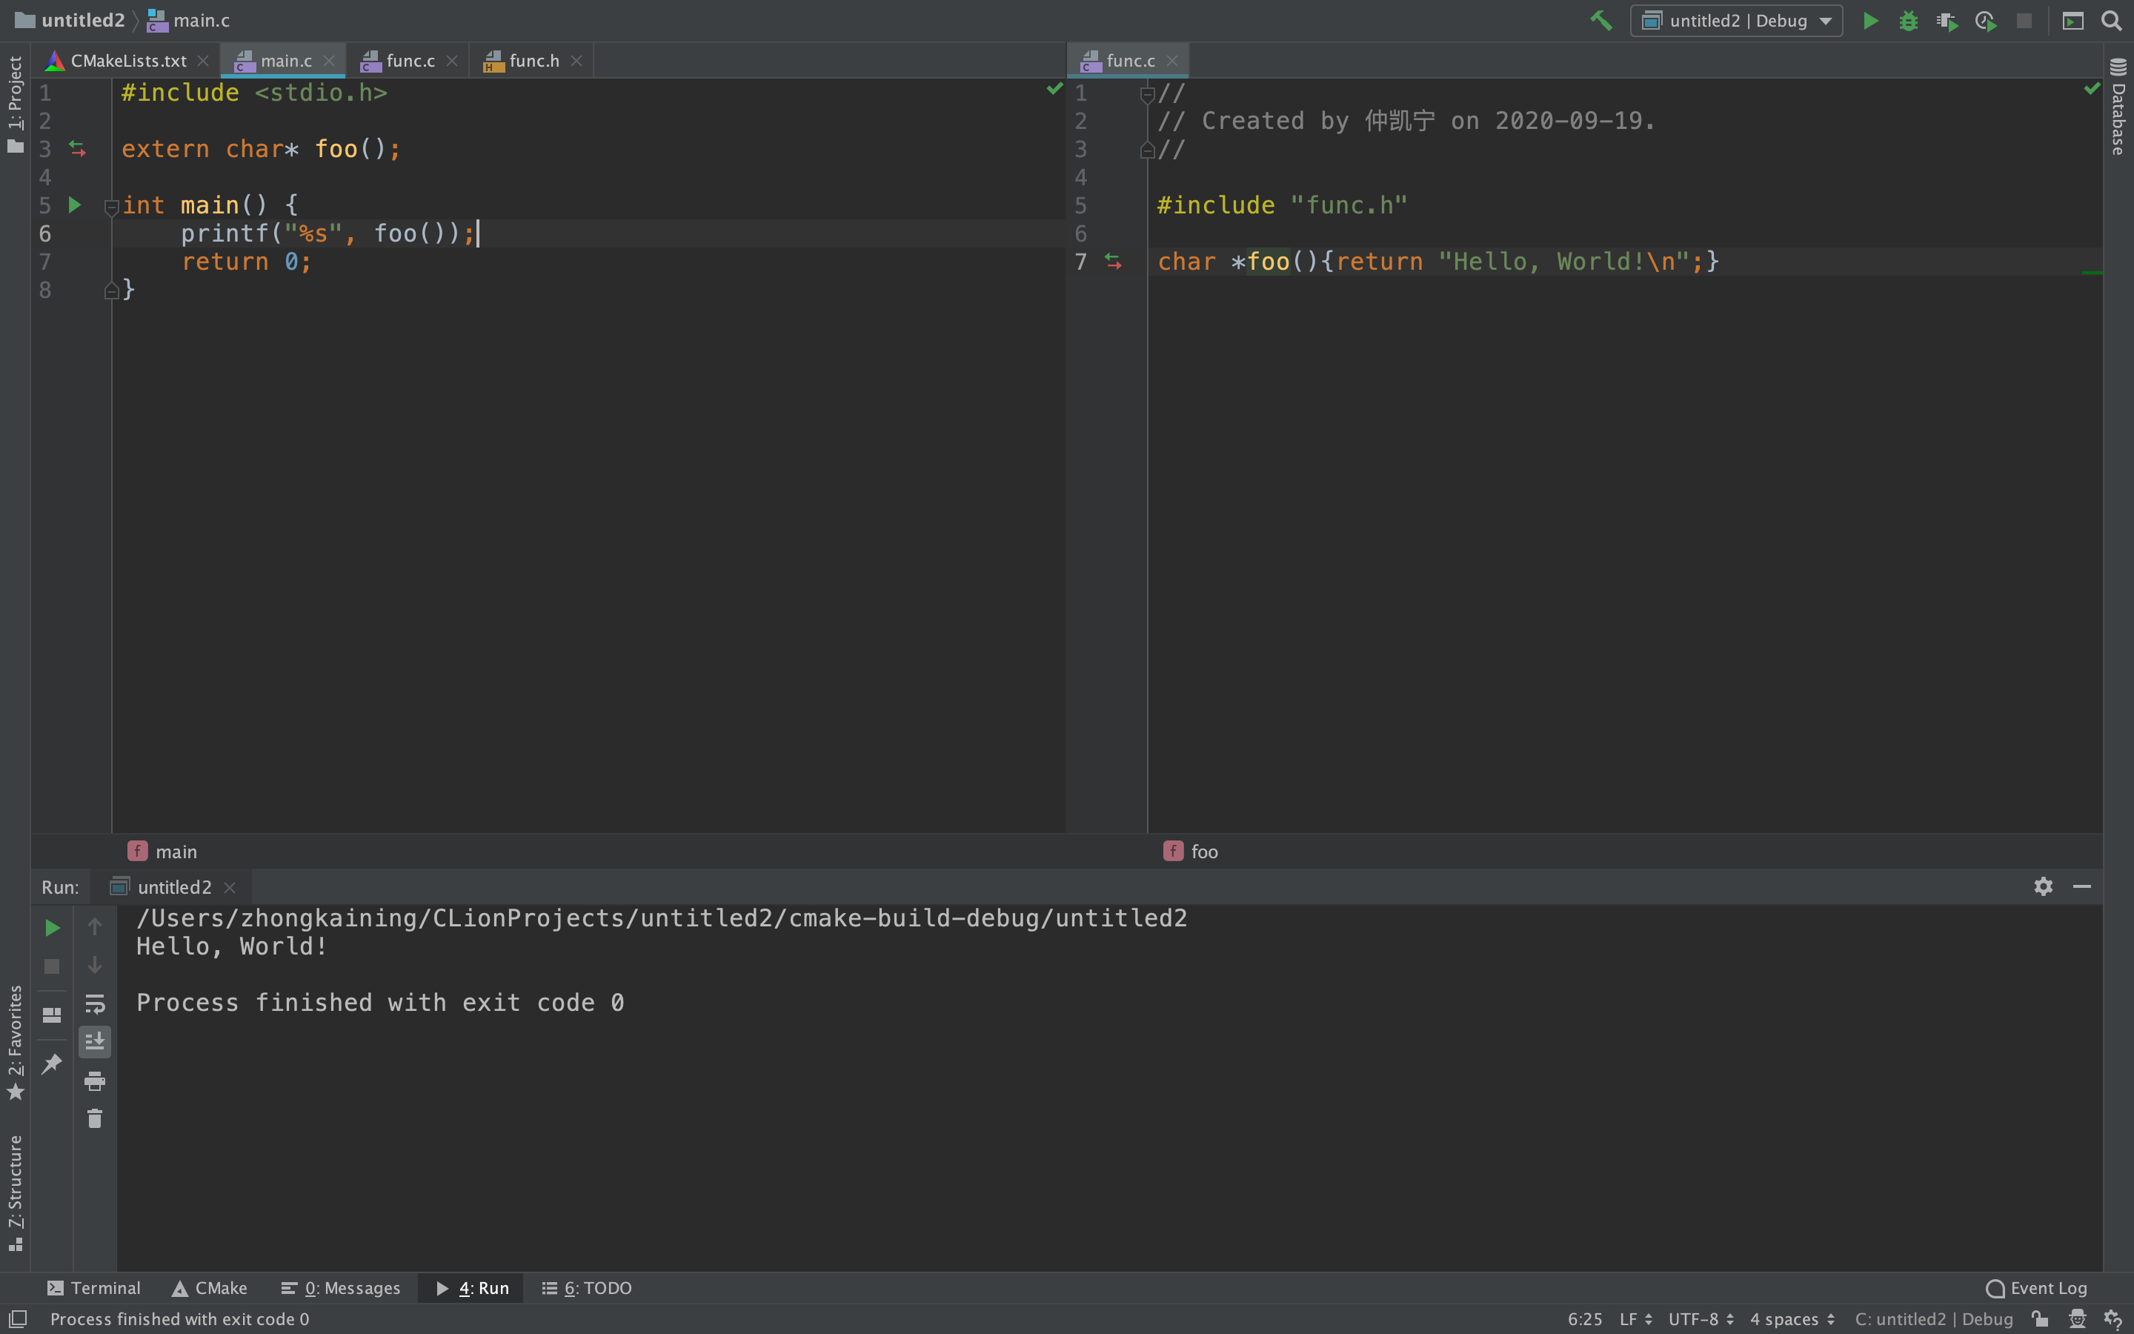Change the 4 spaces indent setting

pos(1792,1319)
